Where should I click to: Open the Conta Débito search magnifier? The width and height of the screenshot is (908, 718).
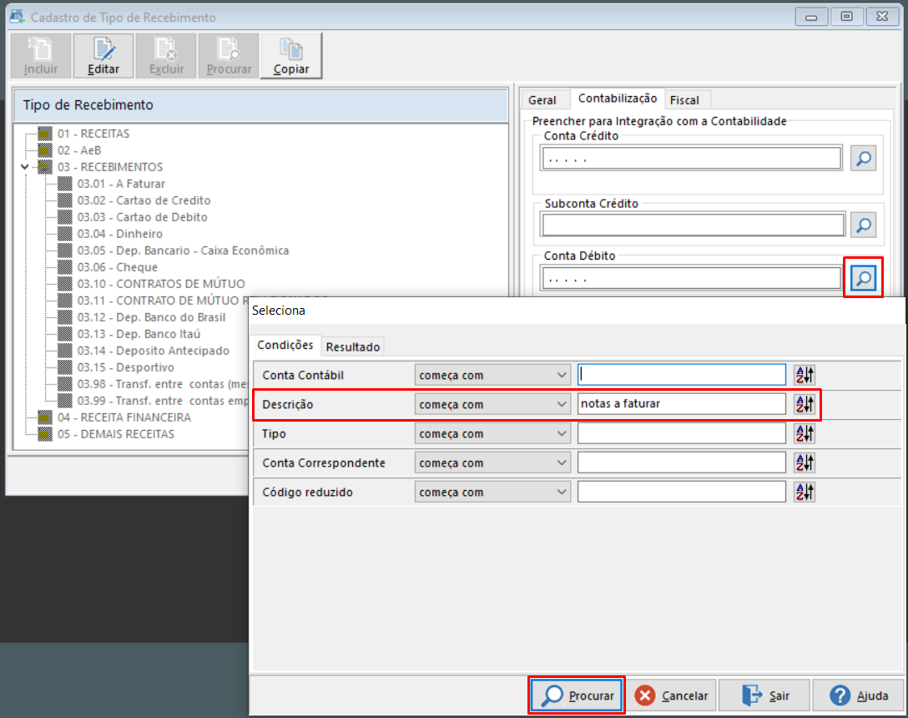click(864, 278)
